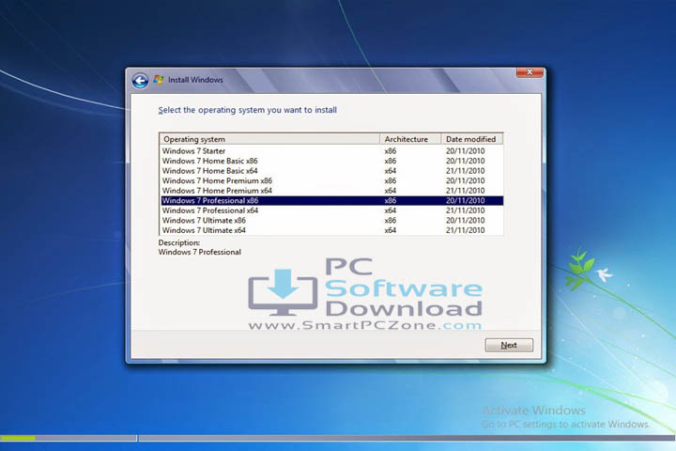This screenshot has height=451, width=676.
Task: Click the x64 architecture cell of Ultimate x64
Action: point(391,230)
